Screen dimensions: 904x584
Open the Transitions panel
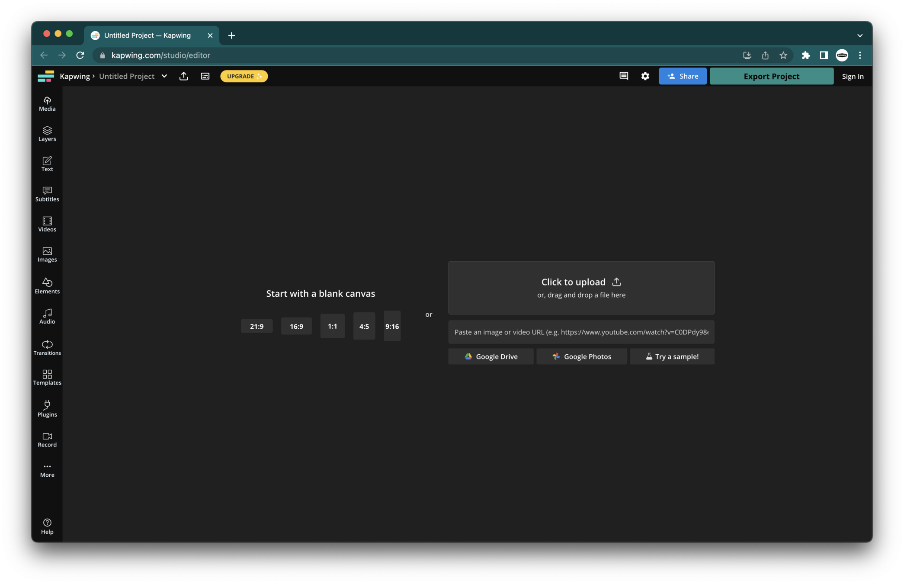(x=47, y=347)
